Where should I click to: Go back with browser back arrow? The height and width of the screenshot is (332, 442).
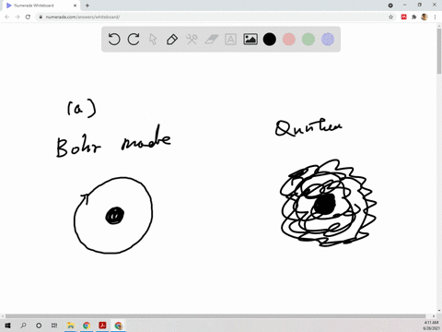(x=7, y=17)
